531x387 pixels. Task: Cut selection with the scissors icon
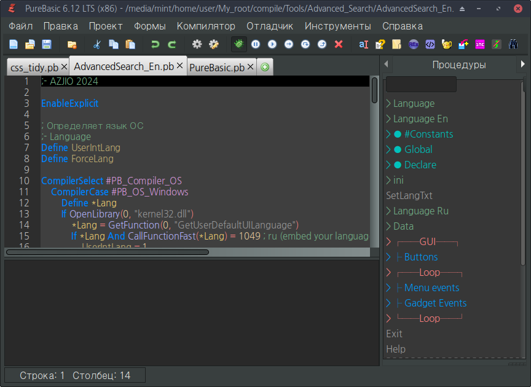[97, 44]
